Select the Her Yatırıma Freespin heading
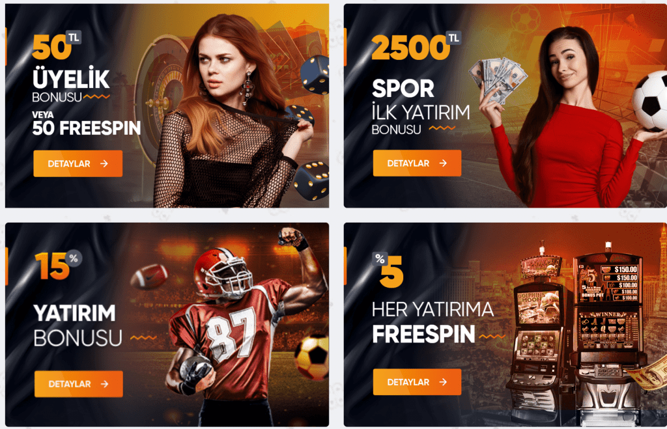This screenshot has width=667, height=429. [x=433, y=322]
